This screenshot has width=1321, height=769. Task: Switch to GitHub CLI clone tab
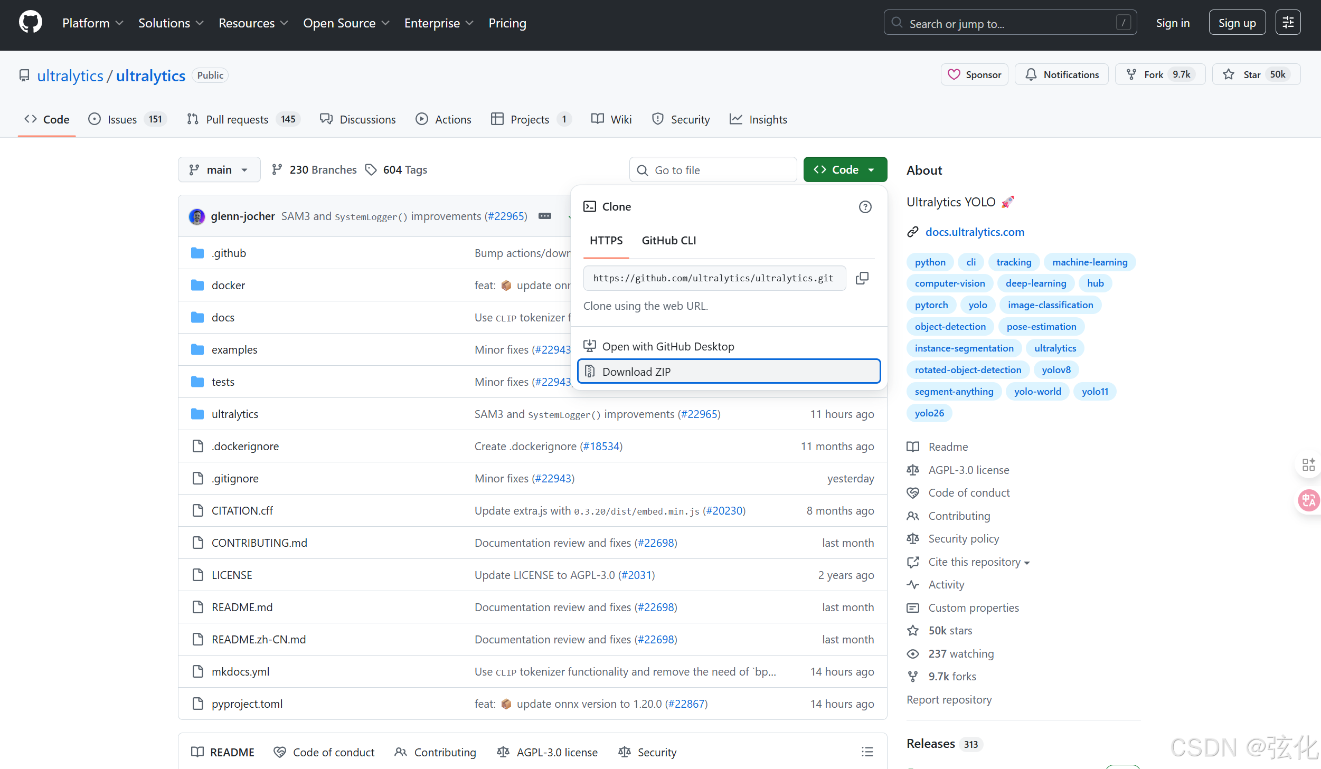click(668, 241)
